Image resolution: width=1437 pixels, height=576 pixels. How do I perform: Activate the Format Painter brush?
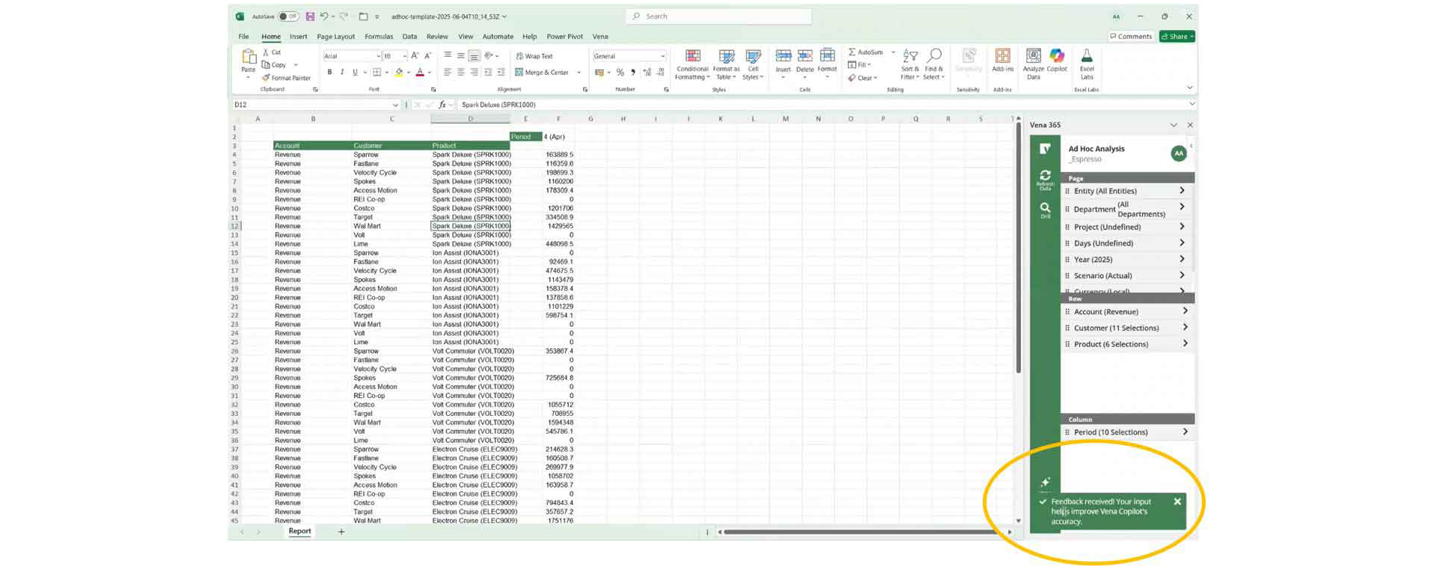coord(266,78)
